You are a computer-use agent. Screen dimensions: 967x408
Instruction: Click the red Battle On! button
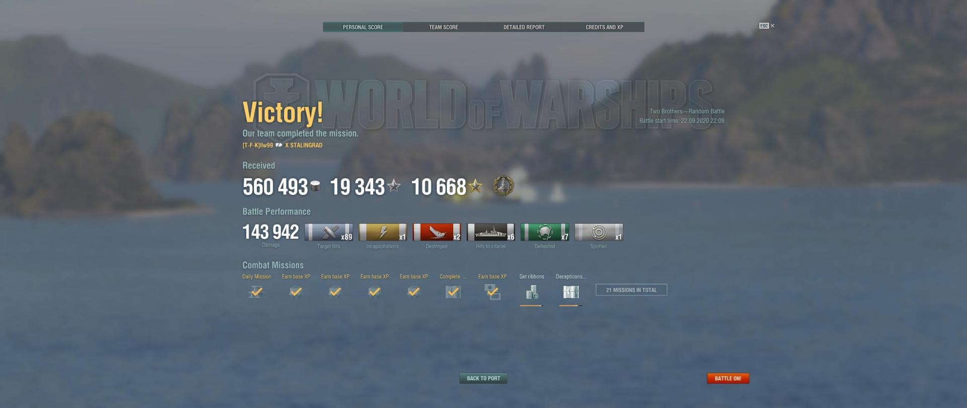728,378
